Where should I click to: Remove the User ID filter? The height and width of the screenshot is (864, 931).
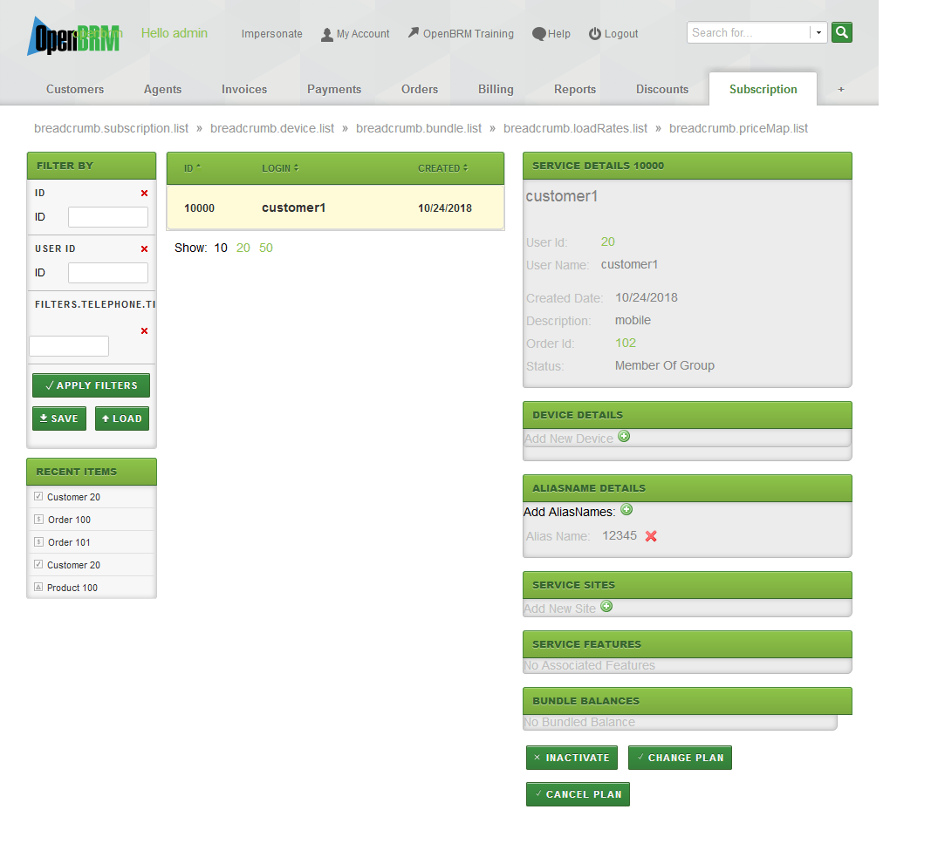tap(144, 249)
